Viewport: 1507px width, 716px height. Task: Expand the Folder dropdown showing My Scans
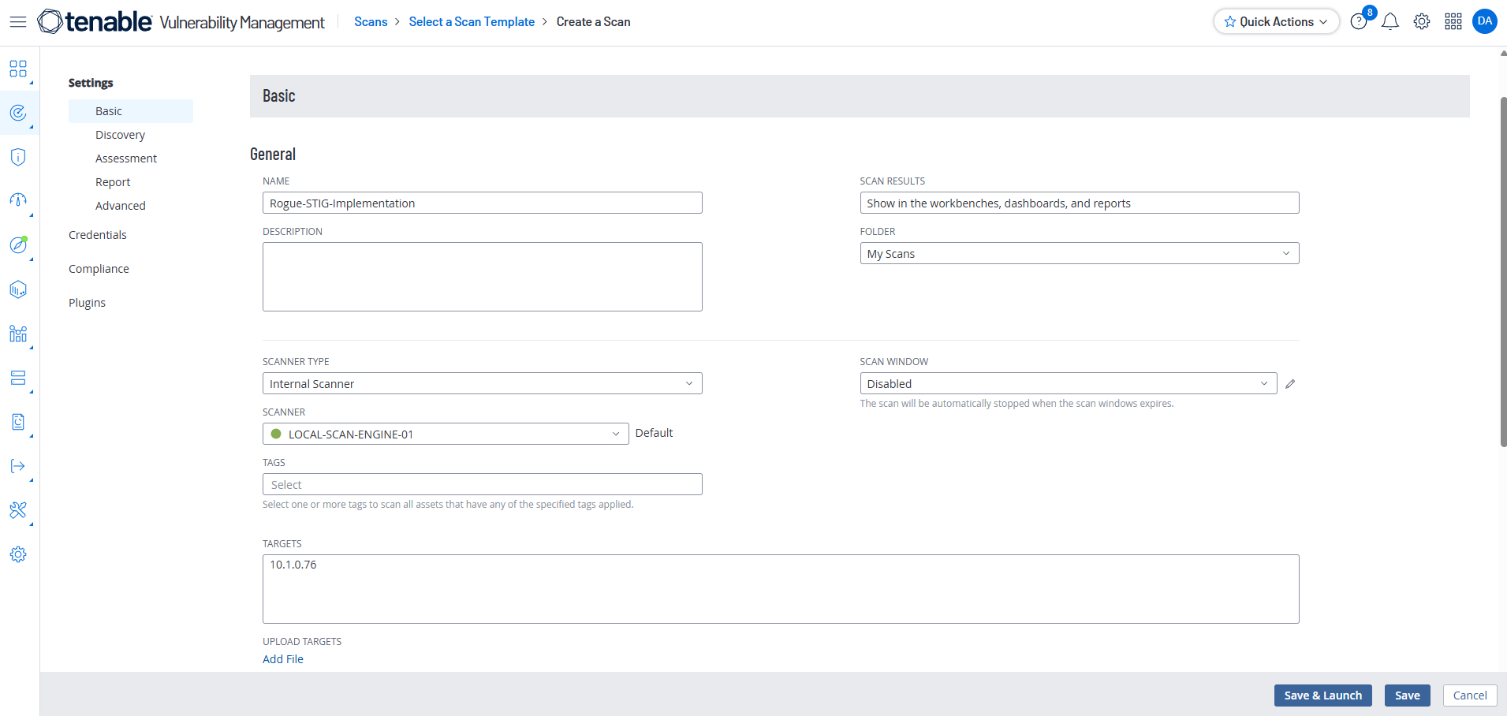coord(1079,254)
